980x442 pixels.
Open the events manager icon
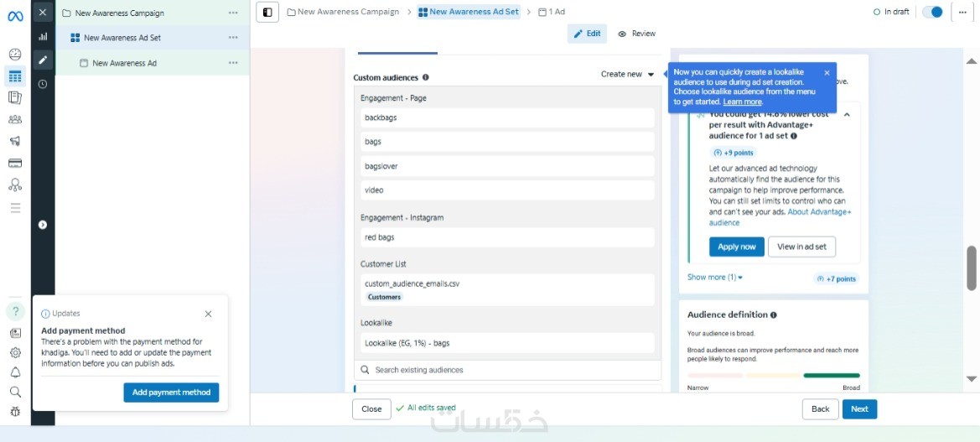16,185
